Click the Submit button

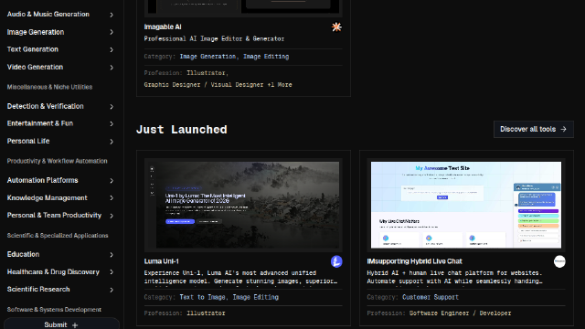click(61, 324)
